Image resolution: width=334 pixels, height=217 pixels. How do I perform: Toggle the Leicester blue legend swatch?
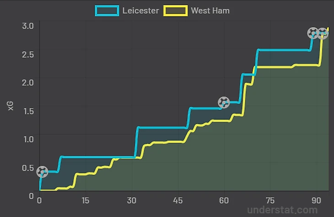click(x=107, y=11)
